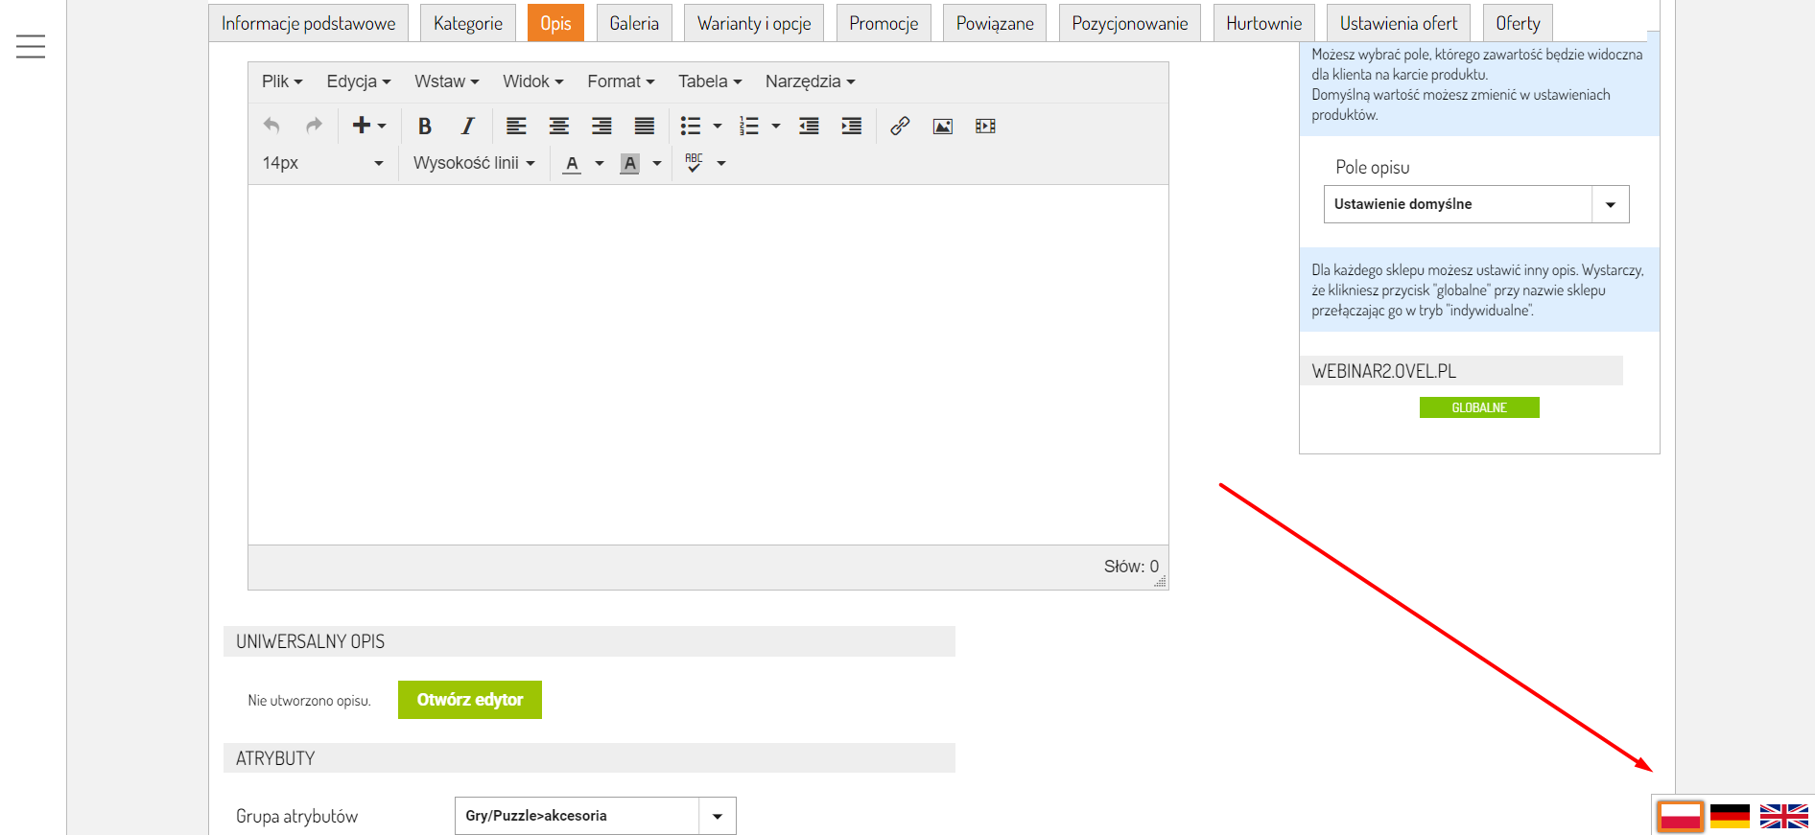Apply italic formatting to text
The width and height of the screenshot is (1815, 835).
pyautogui.click(x=467, y=126)
